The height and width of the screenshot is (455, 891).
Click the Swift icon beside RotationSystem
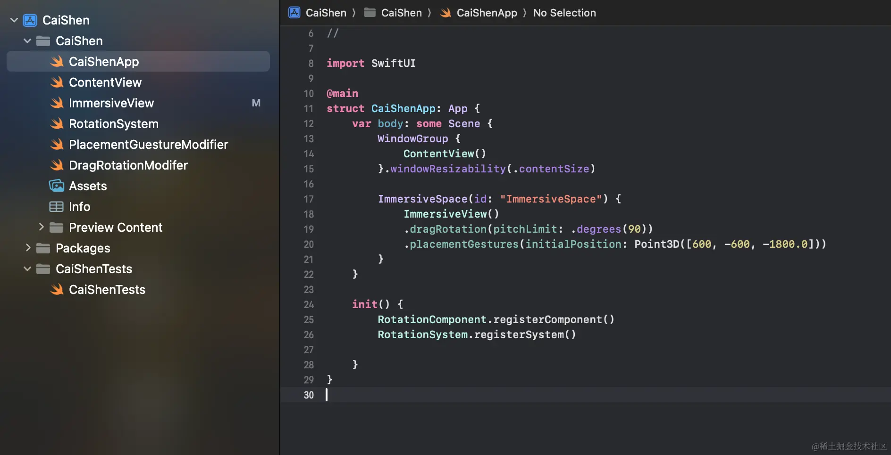click(57, 124)
